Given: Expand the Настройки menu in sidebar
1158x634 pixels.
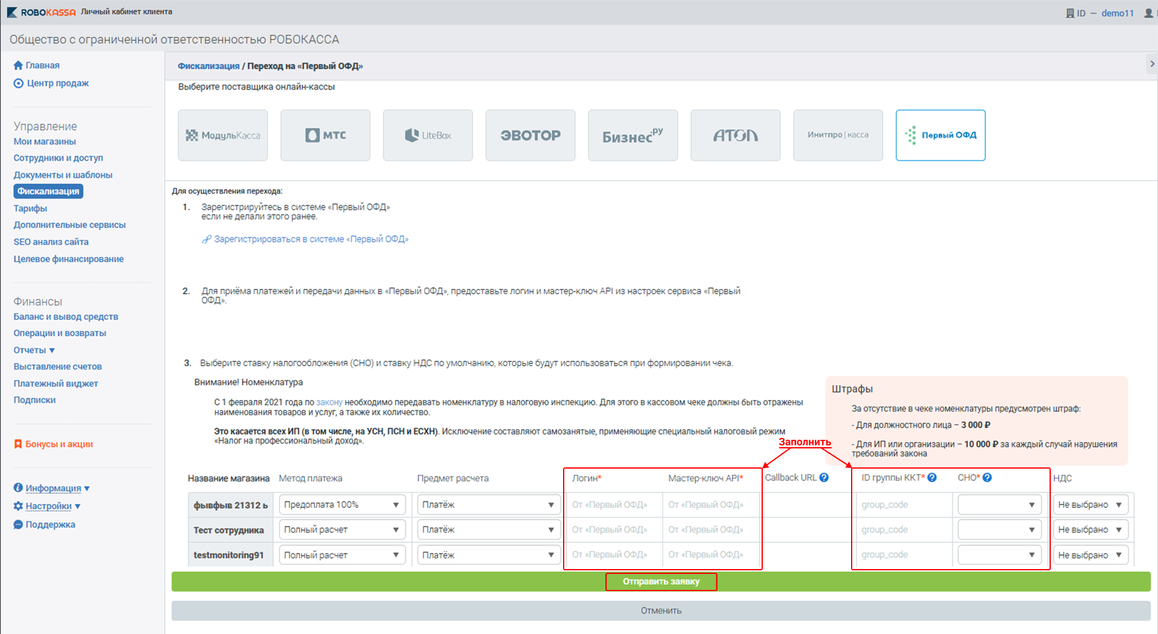Looking at the screenshot, I should pos(53,506).
